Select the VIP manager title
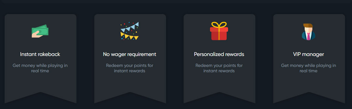352x109 pixels. [x=309, y=54]
